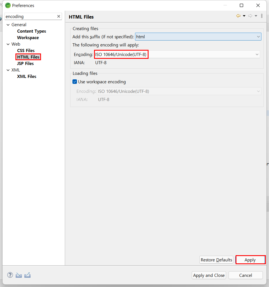
Task: Click the Web category label
Action: coord(16,44)
